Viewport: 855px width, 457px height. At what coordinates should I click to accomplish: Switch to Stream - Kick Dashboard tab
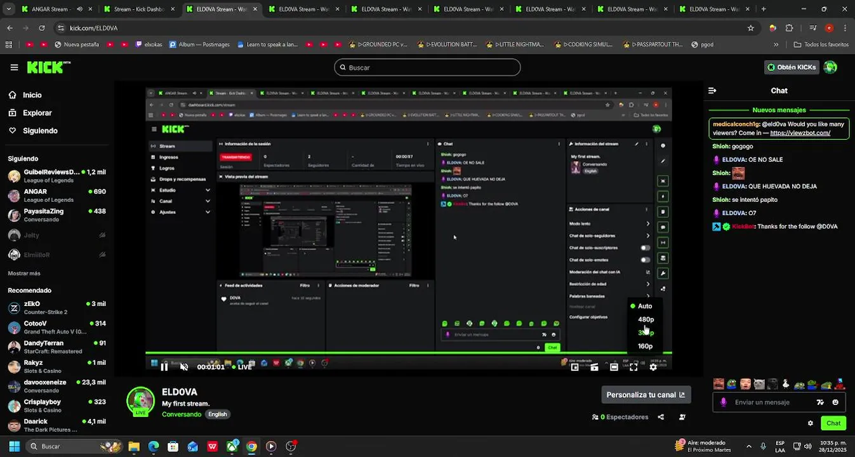tap(138, 9)
